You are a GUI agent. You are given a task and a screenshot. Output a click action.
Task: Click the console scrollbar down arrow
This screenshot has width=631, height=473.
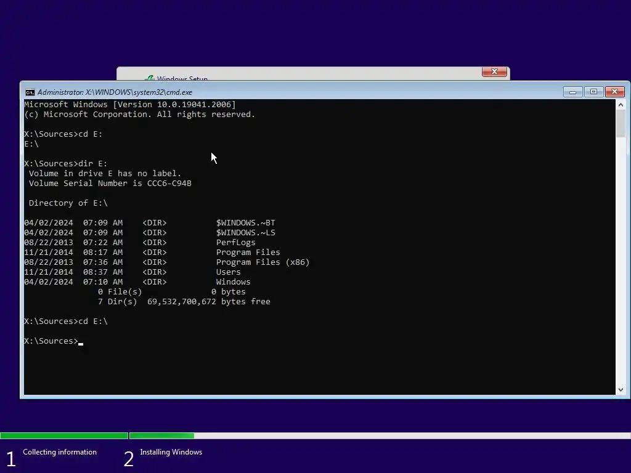[x=621, y=389]
